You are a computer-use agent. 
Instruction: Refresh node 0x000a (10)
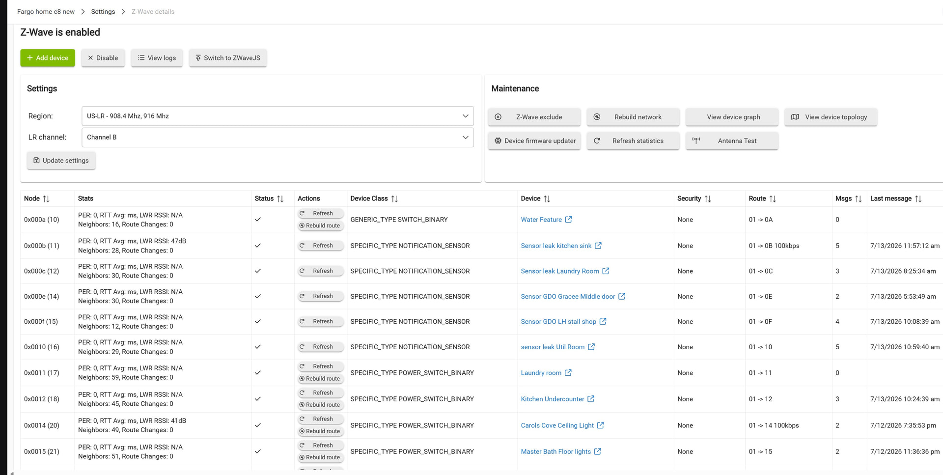[321, 213]
